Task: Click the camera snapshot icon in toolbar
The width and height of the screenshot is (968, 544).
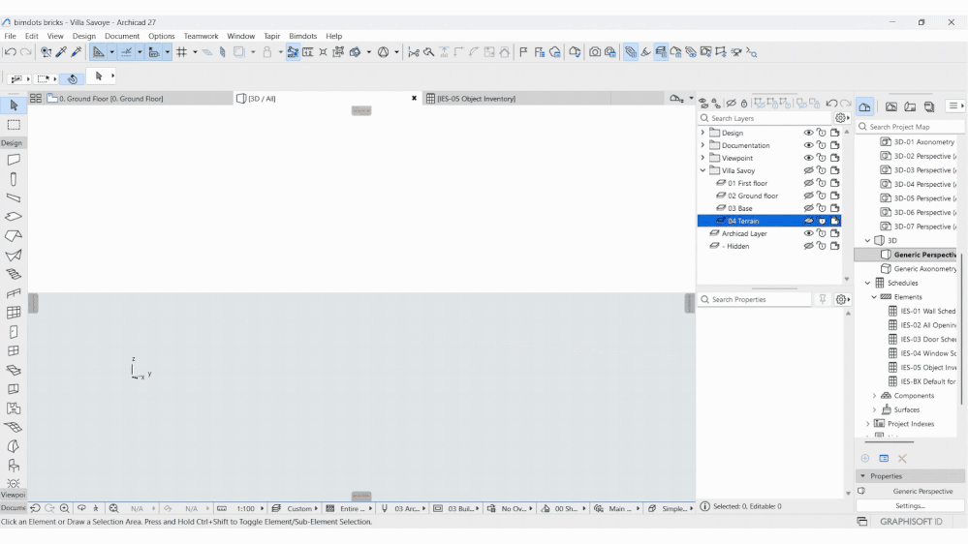Action: tap(595, 52)
